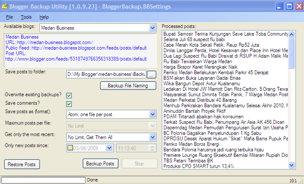Select post 'Pemko Medan Berlakukan Kembali Parkir 45 Derajat'
The height and width of the screenshot is (184, 304).
(x=216, y=73)
